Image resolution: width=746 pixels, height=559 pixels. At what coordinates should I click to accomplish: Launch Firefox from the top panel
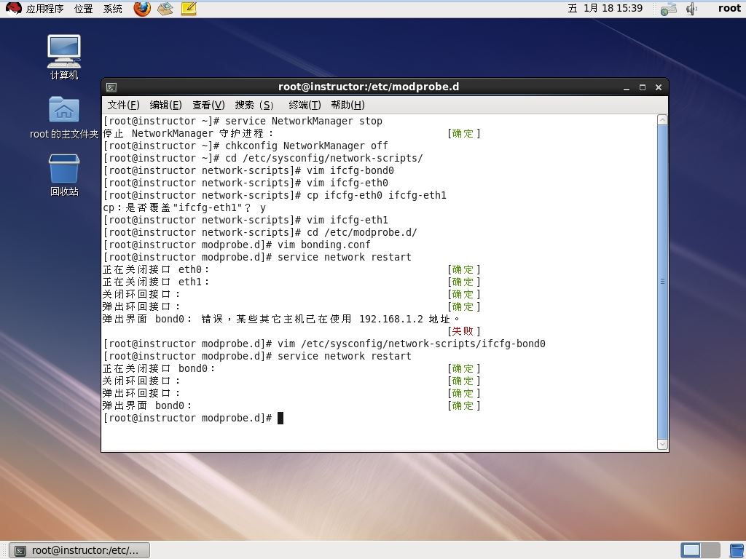pyautogui.click(x=142, y=9)
